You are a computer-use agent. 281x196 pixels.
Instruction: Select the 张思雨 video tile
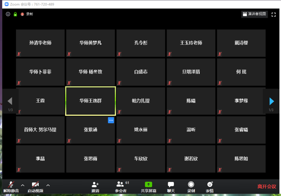point(91,159)
